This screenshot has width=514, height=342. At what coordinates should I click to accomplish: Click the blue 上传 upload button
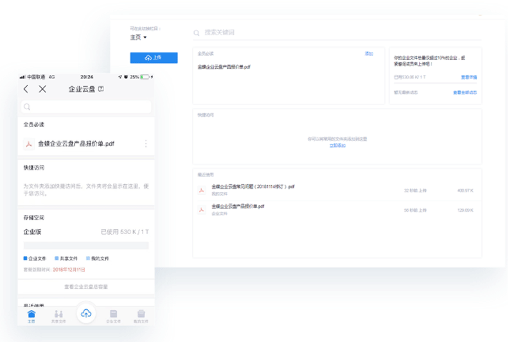pyautogui.click(x=154, y=58)
